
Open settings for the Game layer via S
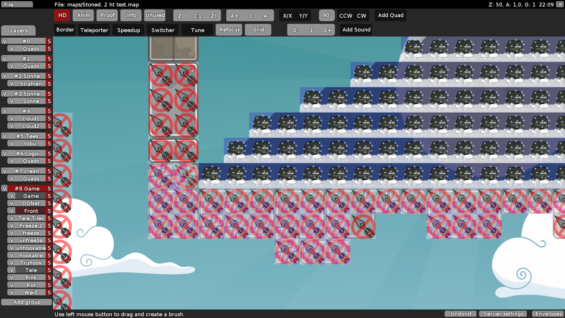click(x=49, y=196)
